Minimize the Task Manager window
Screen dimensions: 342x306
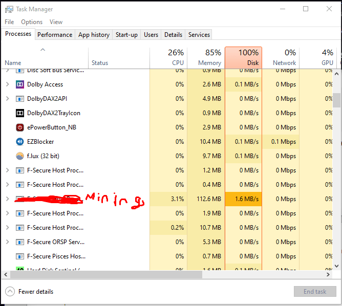tap(283, 9)
